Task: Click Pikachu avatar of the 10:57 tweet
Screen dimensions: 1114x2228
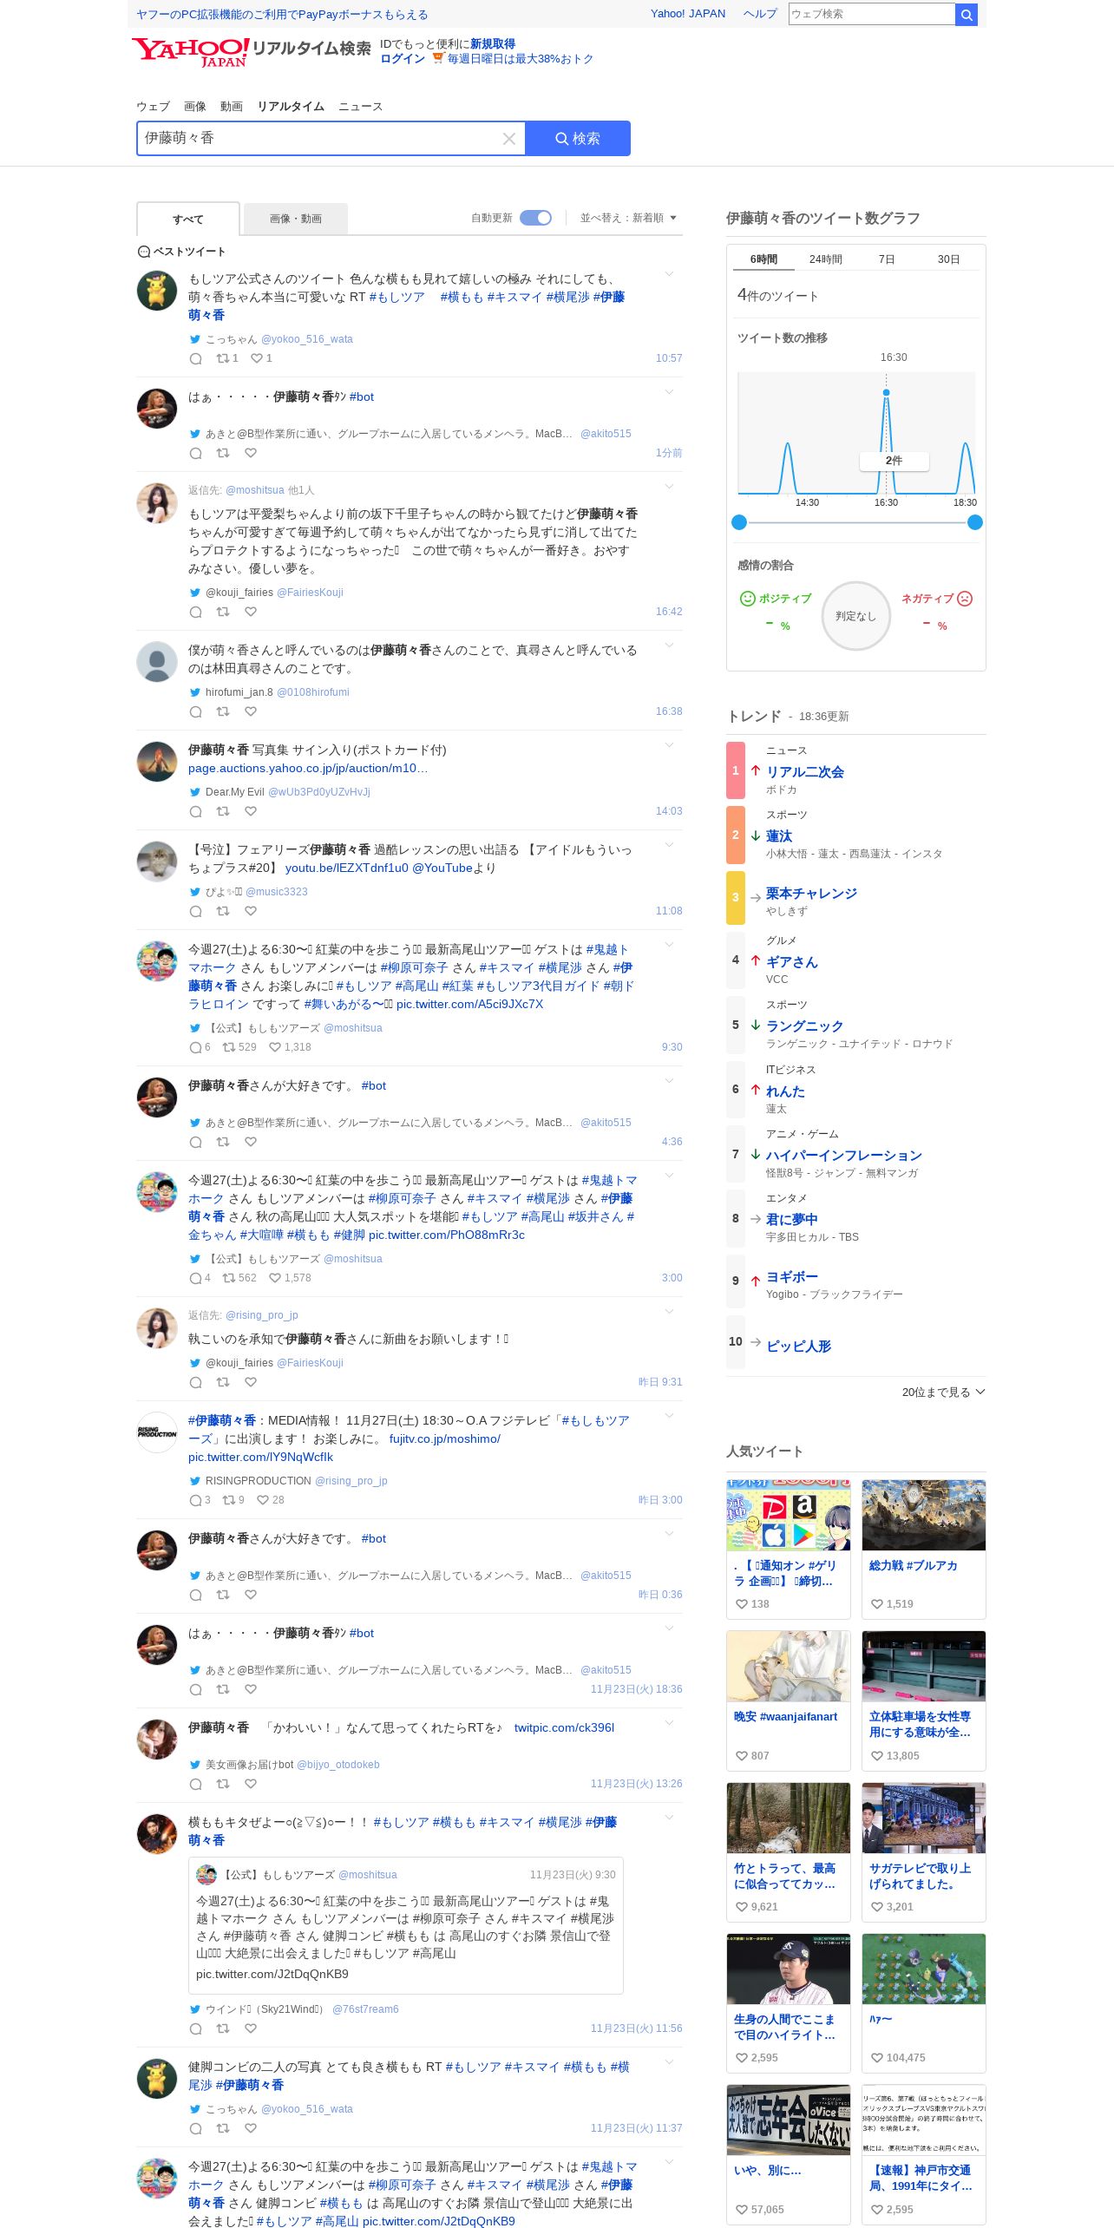Action: coord(157,290)
